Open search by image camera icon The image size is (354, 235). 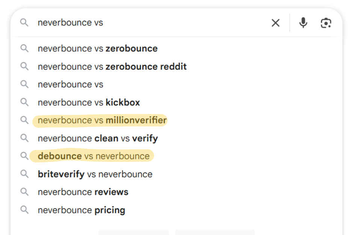(x=326, y=23)
